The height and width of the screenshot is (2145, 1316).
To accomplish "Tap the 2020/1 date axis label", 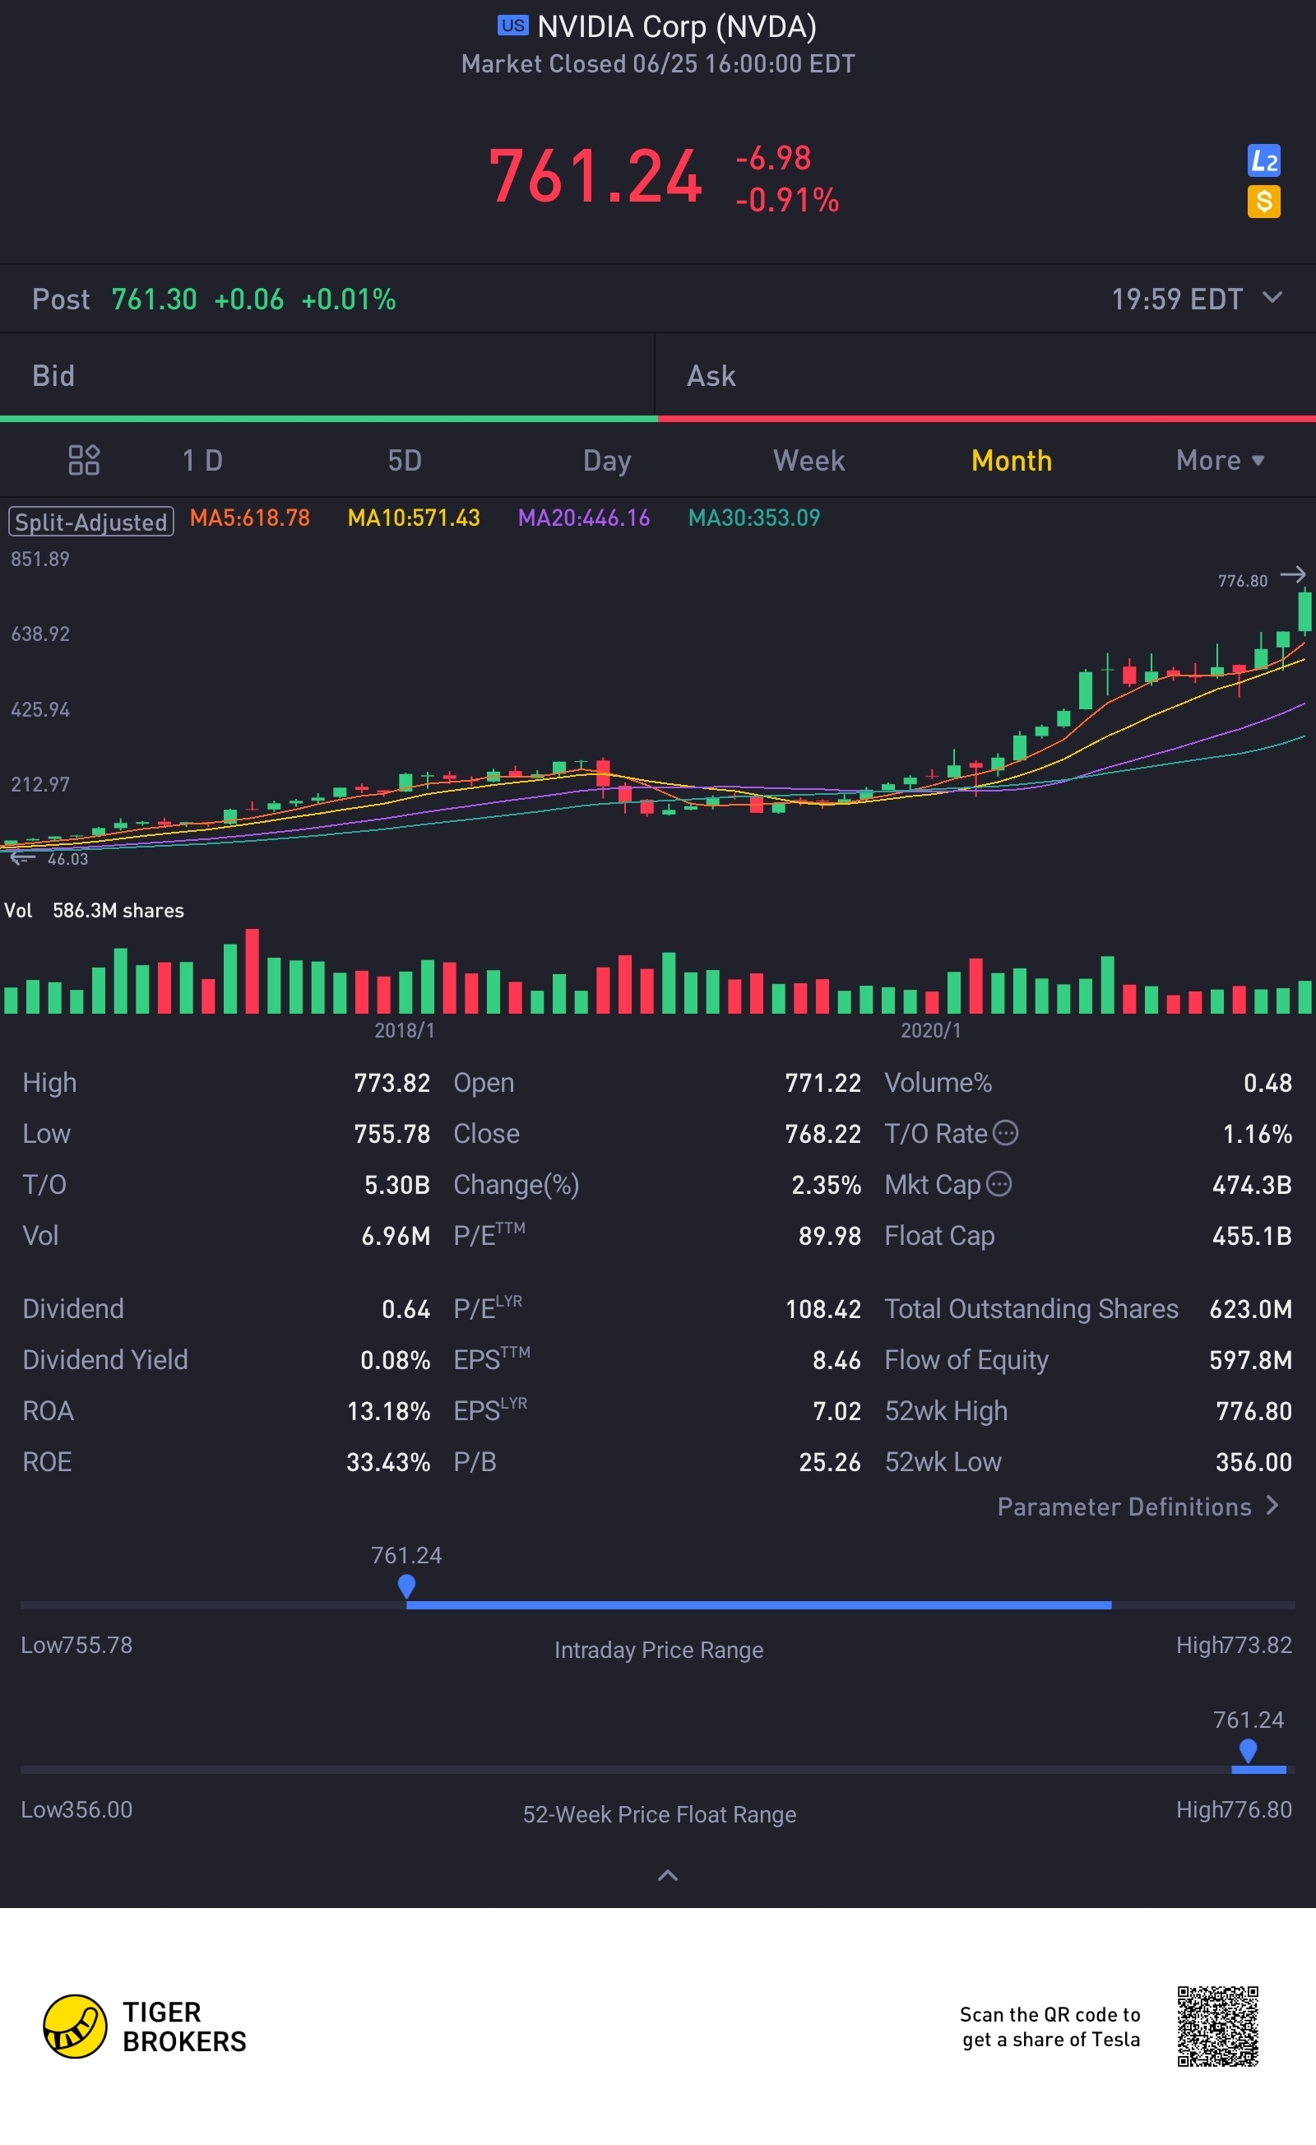I will pyautogui.click(x=931, y=1031).
